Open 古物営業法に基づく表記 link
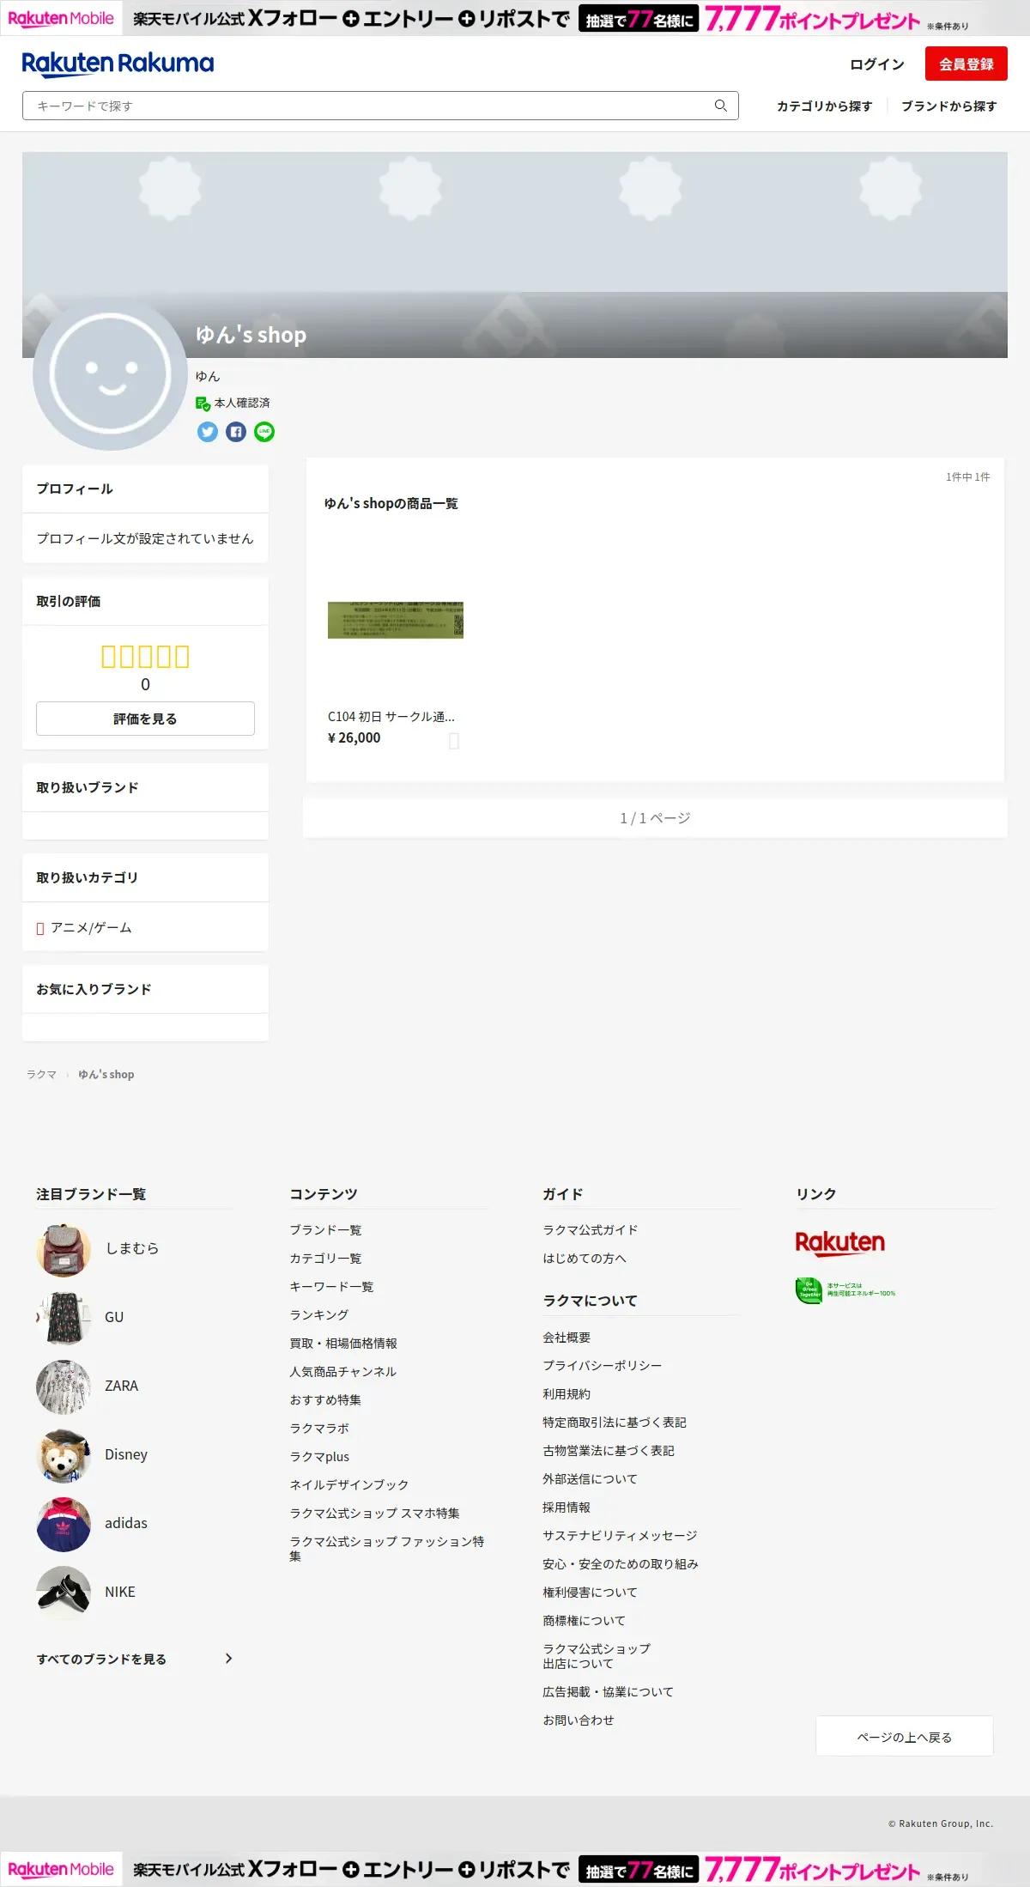Screen dimensions: 1030x1887 point(609,1451)
